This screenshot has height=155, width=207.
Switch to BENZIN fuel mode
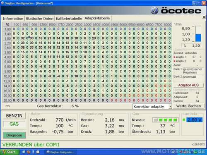pyautogui.click(x=14, y=116)
